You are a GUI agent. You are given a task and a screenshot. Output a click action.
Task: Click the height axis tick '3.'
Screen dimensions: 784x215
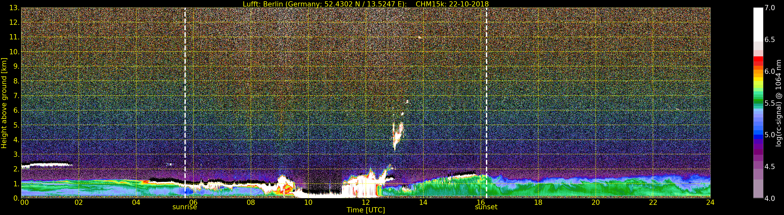[x=16, y=154]
